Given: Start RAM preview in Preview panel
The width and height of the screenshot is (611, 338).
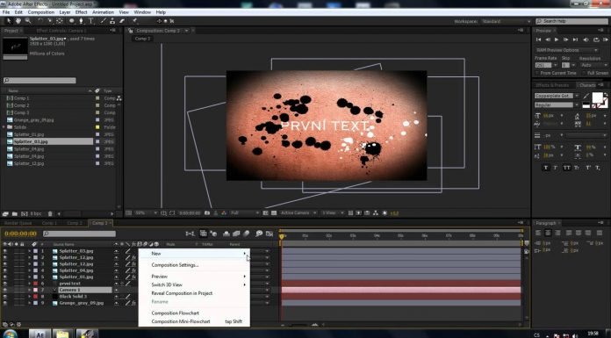Looking at the screenshot, I should [605, 40].
